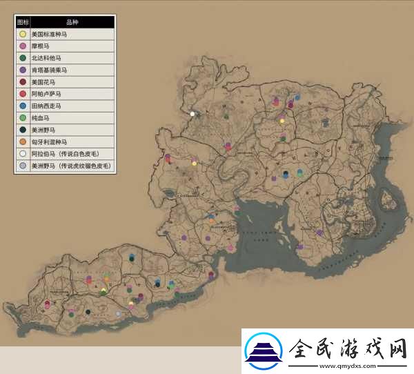The image size is (414, 374).
Task: Click the 阿拉伯马（传说白色皮毛）label
Action: (x=66, y=154)
